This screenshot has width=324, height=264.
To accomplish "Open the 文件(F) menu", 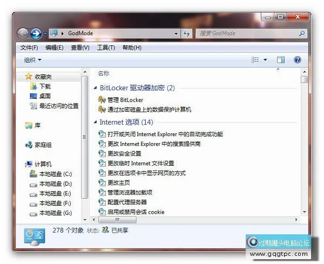I will tap(29, 48).
